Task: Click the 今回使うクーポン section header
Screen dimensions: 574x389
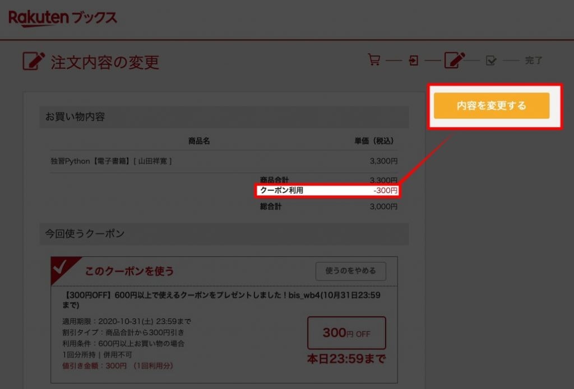Action: [x=85, y=234]
